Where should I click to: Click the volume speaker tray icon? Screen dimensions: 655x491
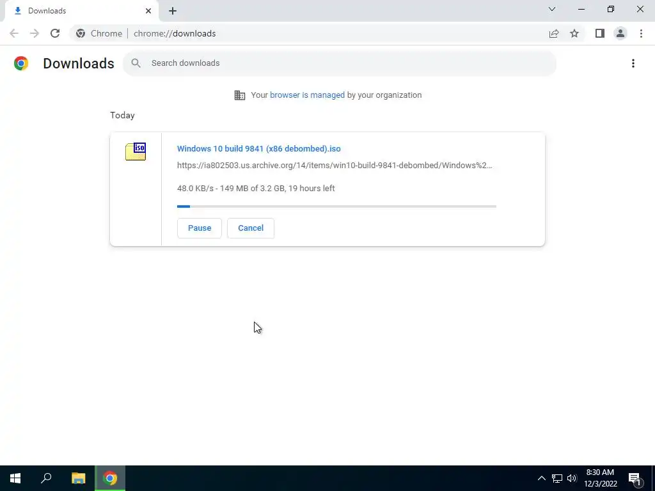click(x=572, y=478)
